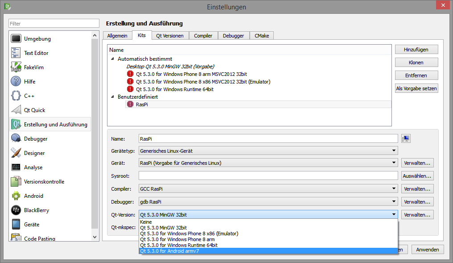Click the FakeVim sidebar icon

tap(16, 67)
